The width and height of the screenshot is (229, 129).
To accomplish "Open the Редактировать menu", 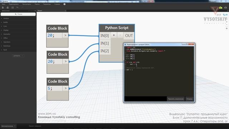I will (14, 4).
